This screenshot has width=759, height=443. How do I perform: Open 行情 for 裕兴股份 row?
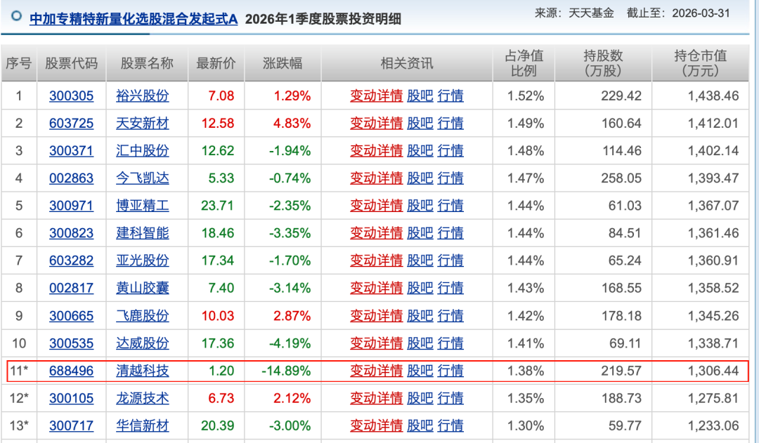point(450,95)
